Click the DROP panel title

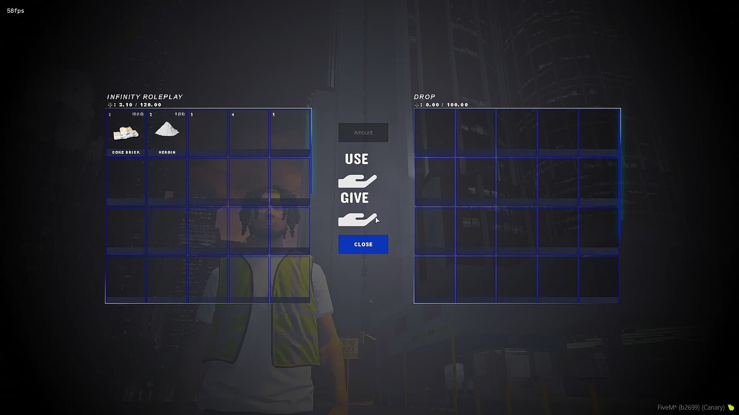pos(425,96)
